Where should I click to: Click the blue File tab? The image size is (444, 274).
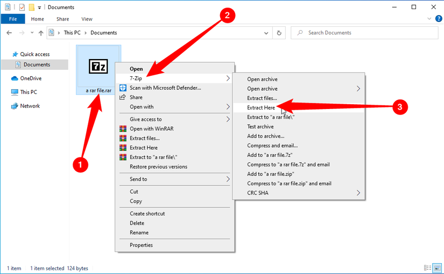pos(13,19)
